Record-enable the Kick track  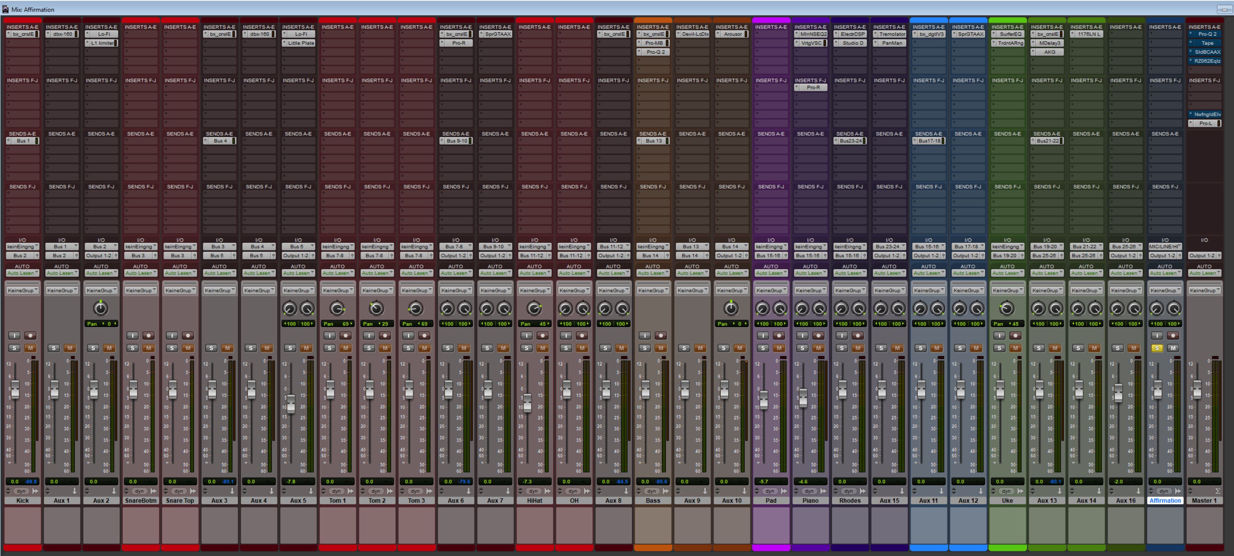click(30, 336)
